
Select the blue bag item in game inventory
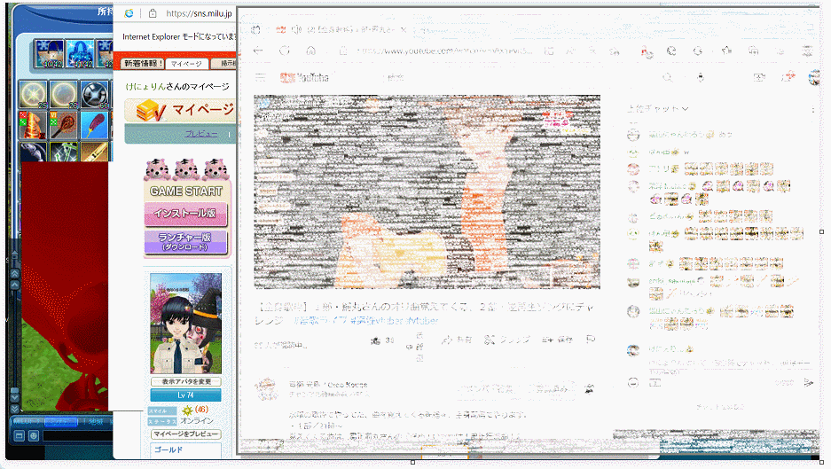click(81, 53)
